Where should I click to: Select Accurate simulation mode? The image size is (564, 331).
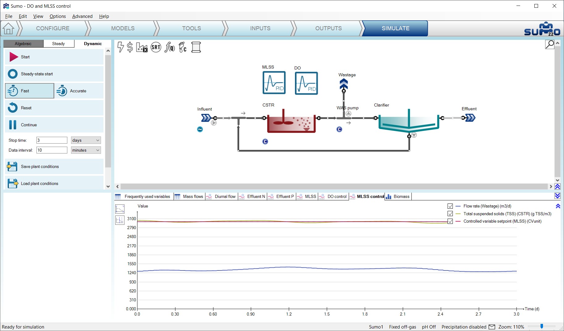point(79,91)
